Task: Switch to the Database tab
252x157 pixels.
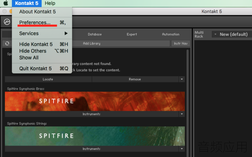Action: [94, 34]
